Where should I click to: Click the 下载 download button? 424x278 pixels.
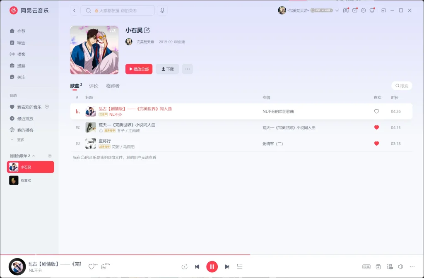tap(167, 69)
